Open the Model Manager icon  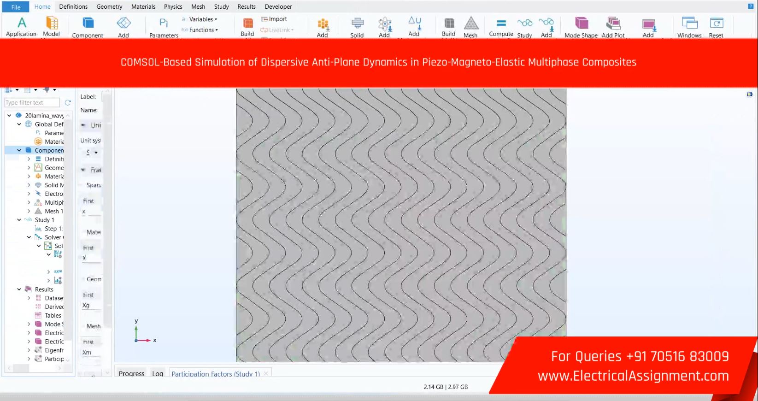pos(52,23)
